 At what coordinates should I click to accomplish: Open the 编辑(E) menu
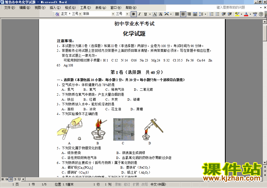click(25, 8)
